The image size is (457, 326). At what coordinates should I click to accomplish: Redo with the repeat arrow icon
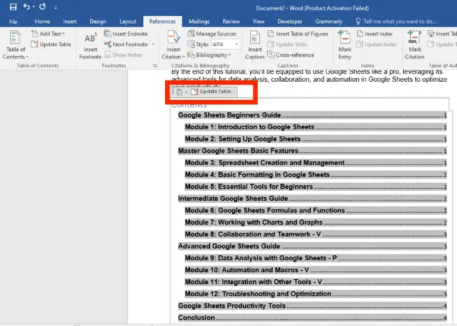[42, 6]
